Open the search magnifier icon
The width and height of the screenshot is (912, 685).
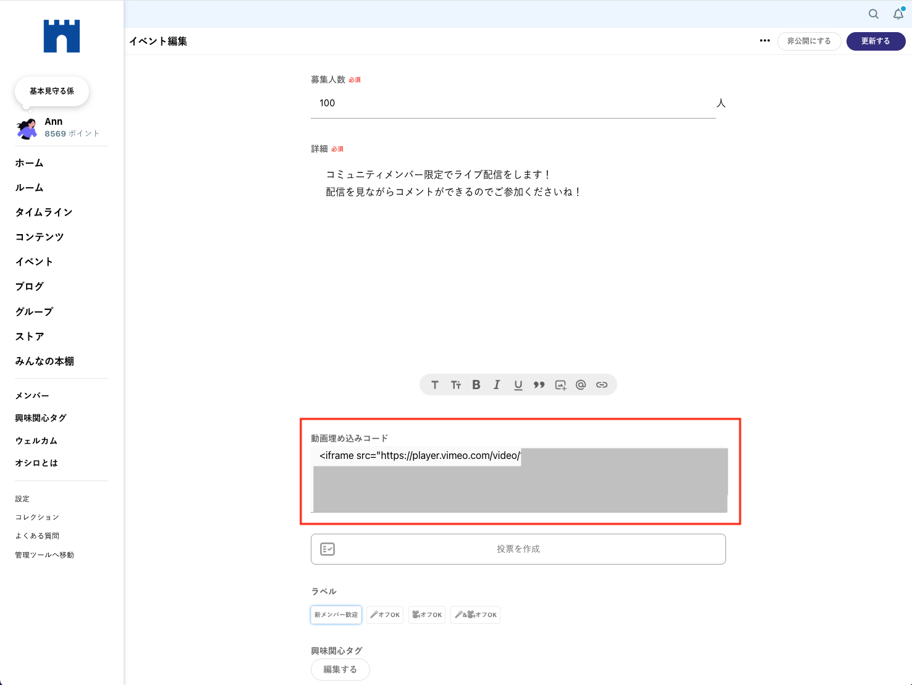[874, 14]
